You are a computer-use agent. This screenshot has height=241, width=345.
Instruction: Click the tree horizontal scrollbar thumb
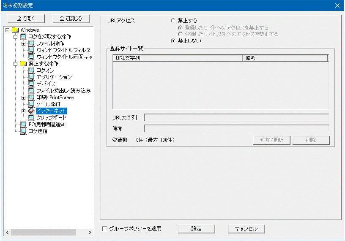[44, 232]
